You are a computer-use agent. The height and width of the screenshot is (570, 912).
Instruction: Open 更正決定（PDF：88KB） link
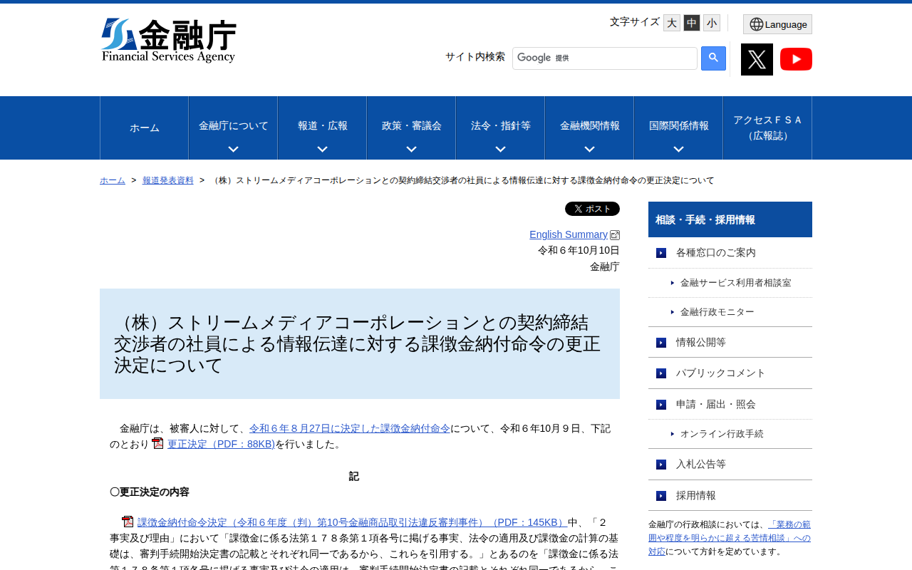[x=221, y=444]
